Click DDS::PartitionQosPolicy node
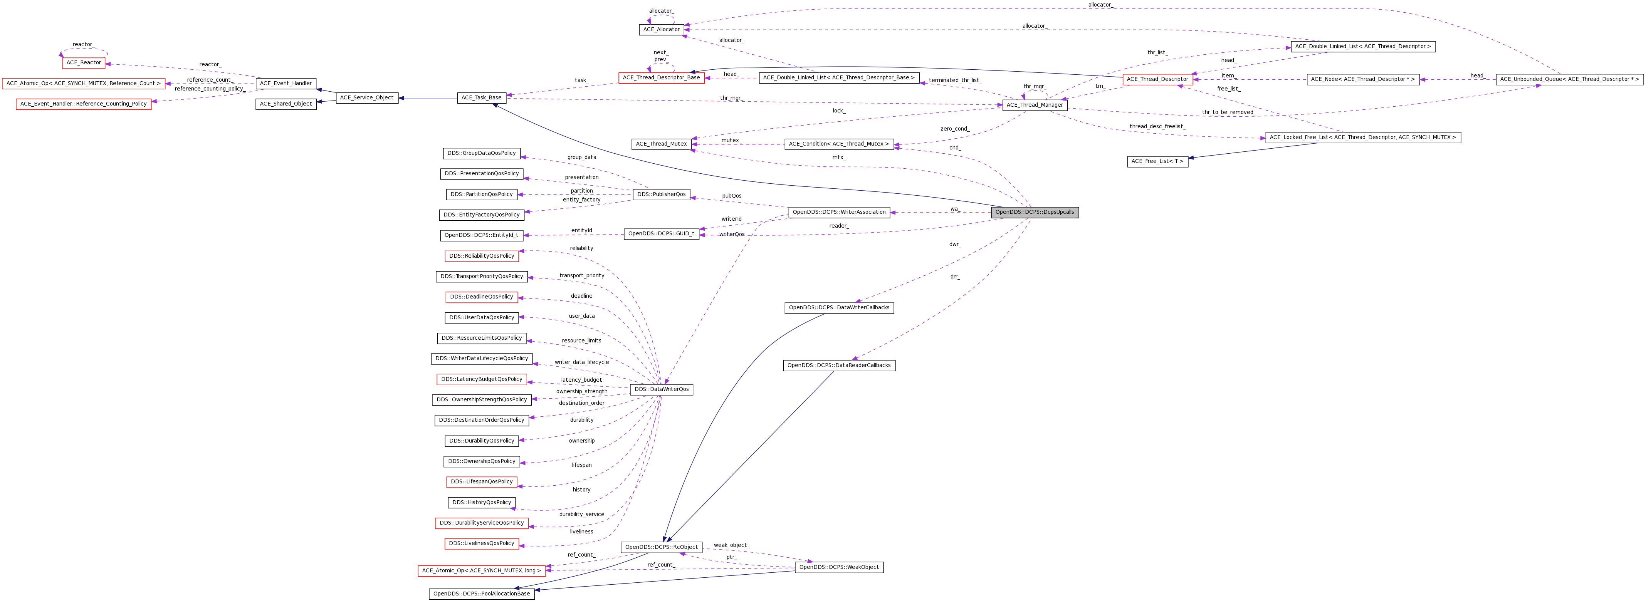 pos(481,194)
